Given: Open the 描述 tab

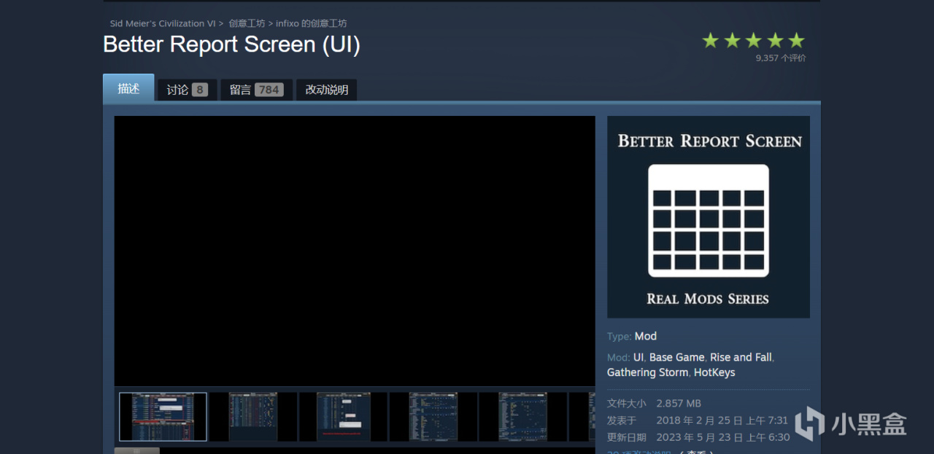Looking at the screenshot, I should coord(128,88).
